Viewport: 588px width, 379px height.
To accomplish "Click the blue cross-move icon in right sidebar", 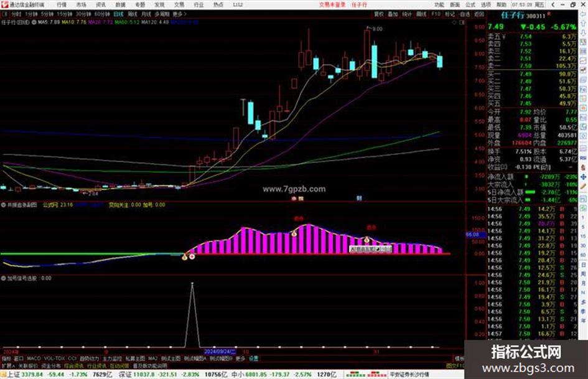I will tap(584, 177).
